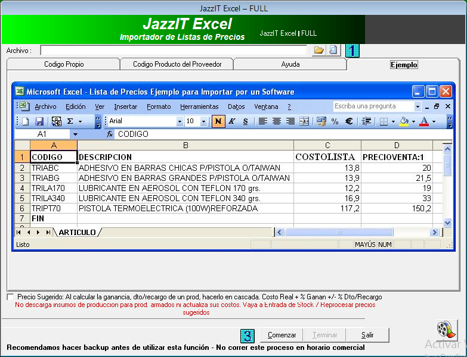Click the underline S formatting icon

coord(245,121)
